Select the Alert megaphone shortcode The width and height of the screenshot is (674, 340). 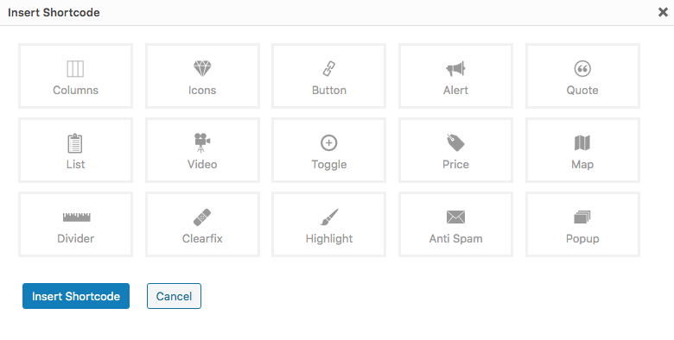click(x=455, y=76)
